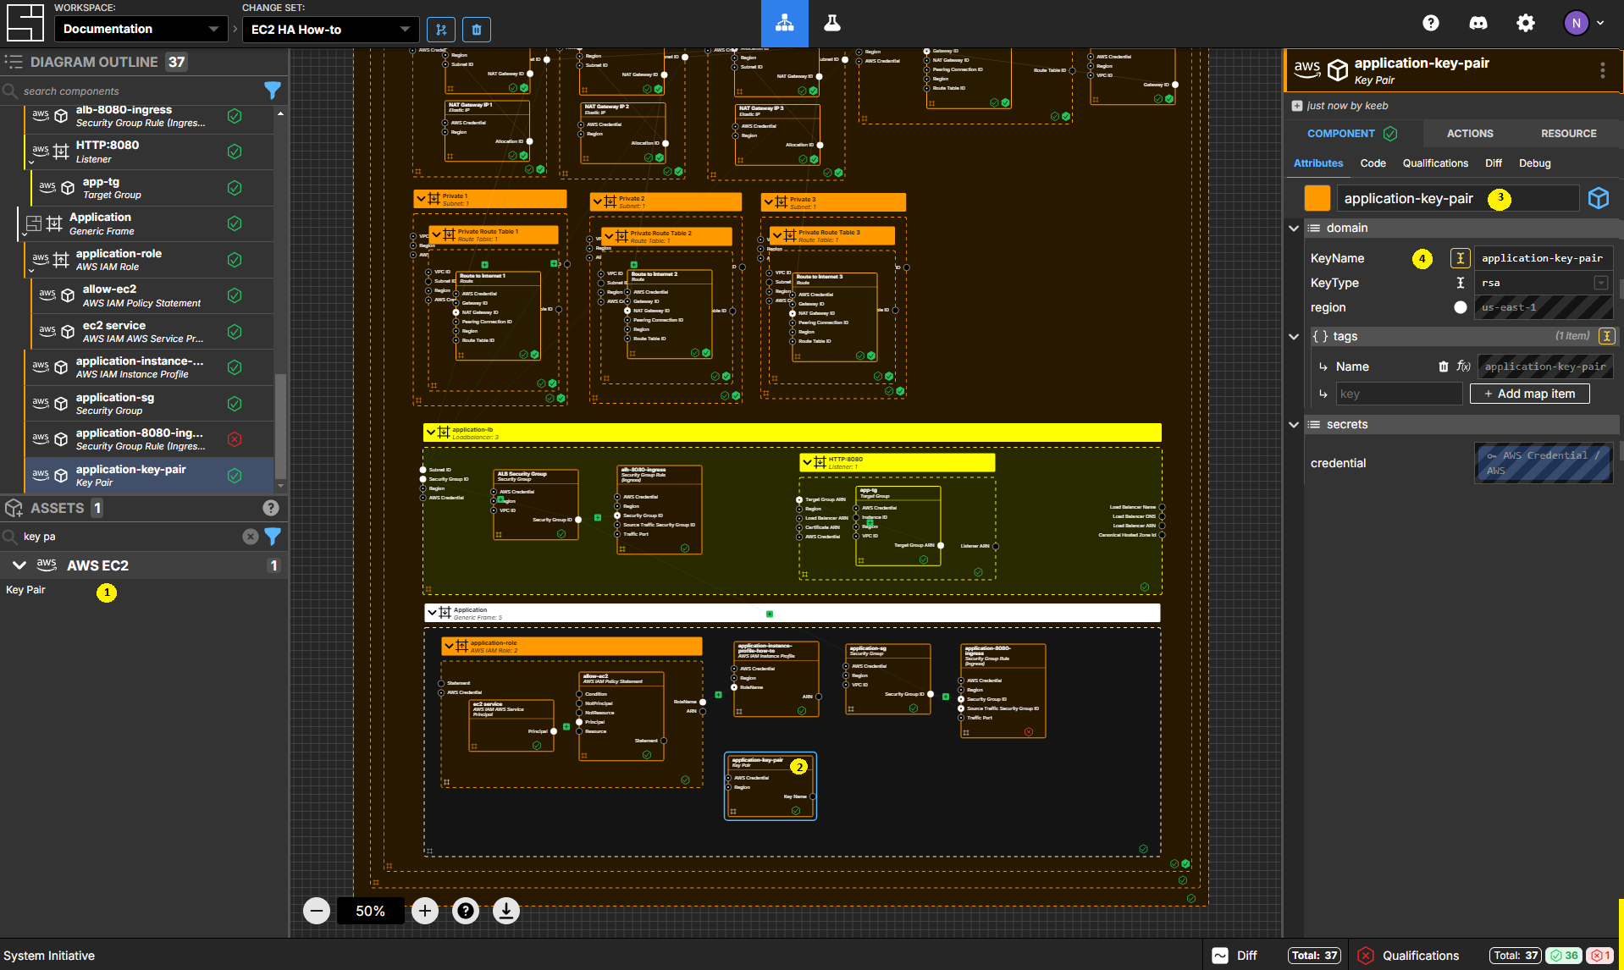Open the Change Set EC2 HA How-to dropdown

330,30
